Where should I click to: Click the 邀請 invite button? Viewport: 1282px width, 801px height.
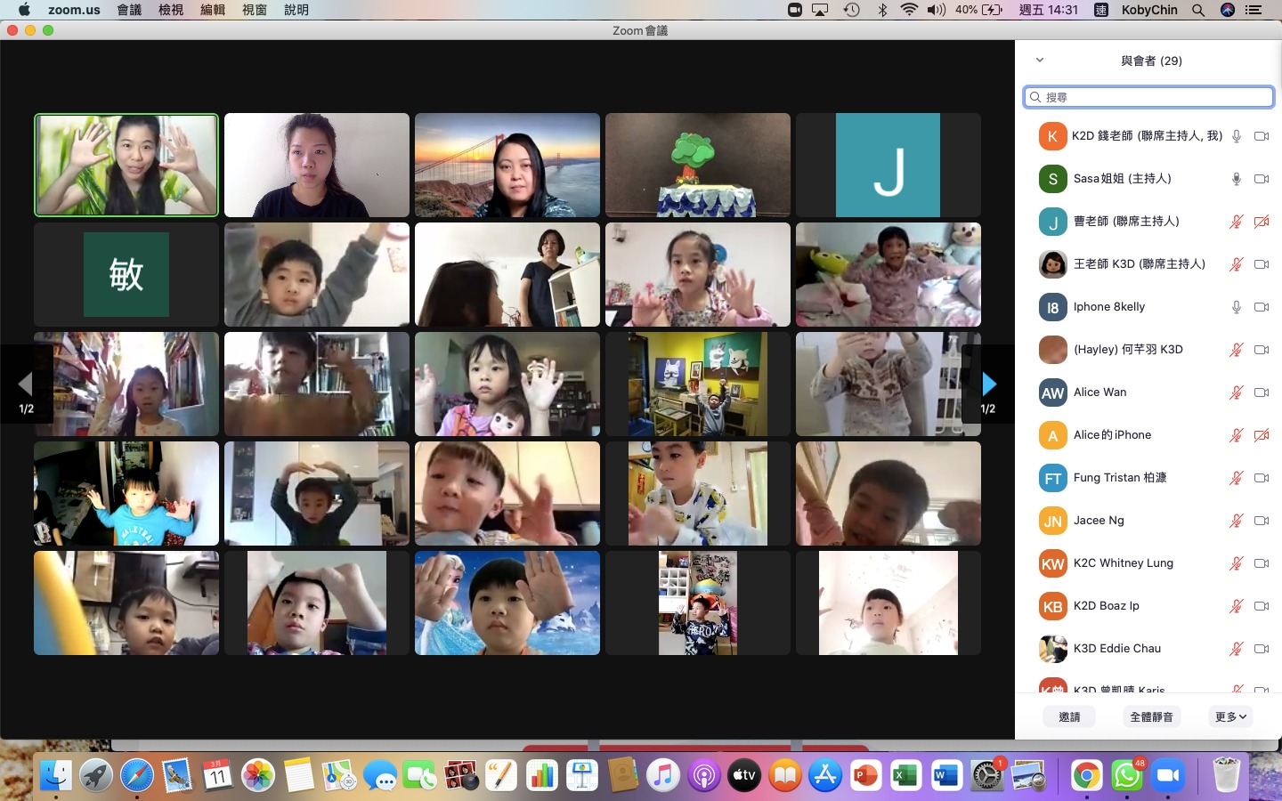click(x=1069, y=716)
